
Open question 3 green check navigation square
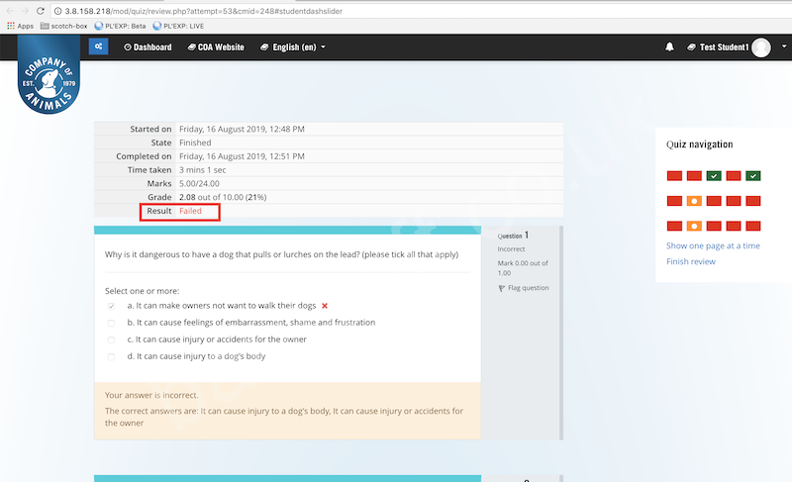tap(714, 175)
